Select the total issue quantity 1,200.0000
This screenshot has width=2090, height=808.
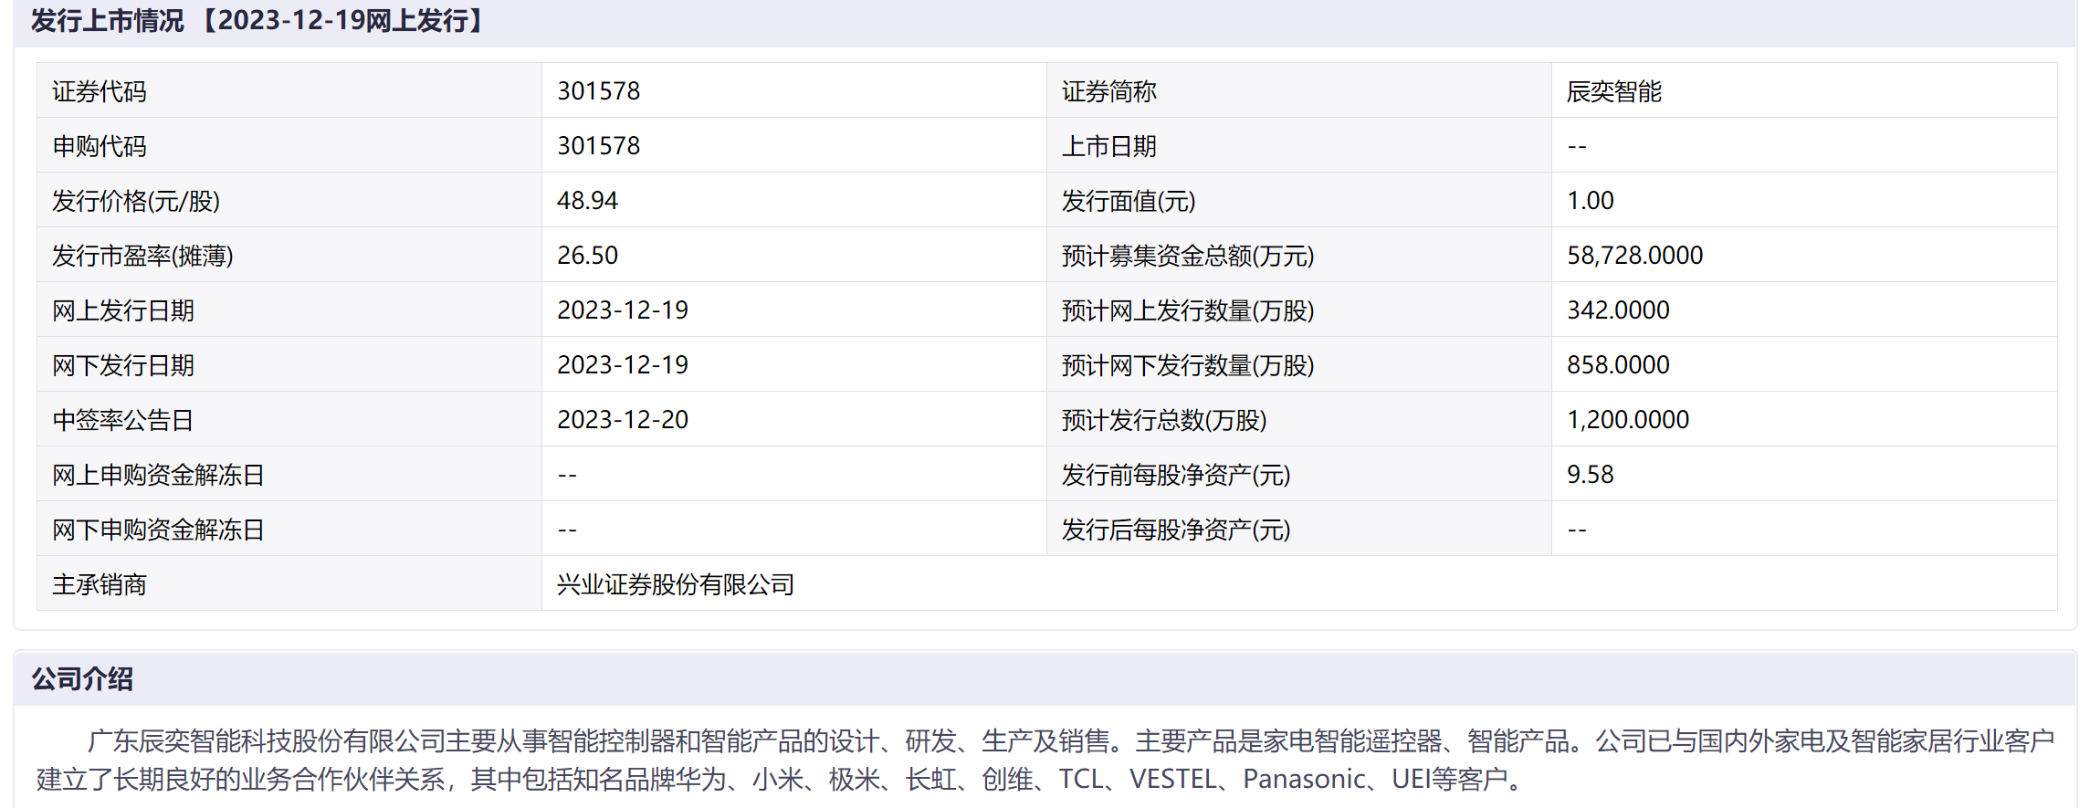[1628, 420]
